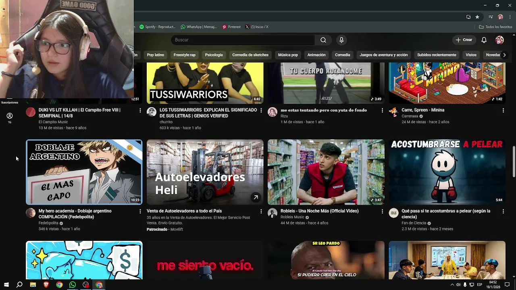Viewport: 516px width, 290px height.
Task: Select the Comedia filter chip
Action: [x=343, y=55]
